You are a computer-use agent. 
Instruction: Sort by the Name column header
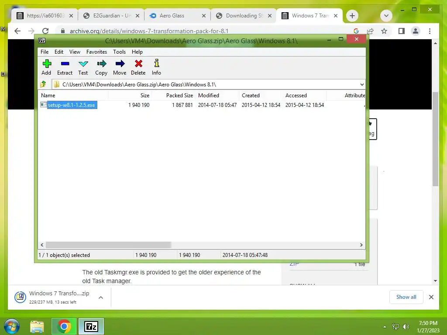tap(73, 96)
